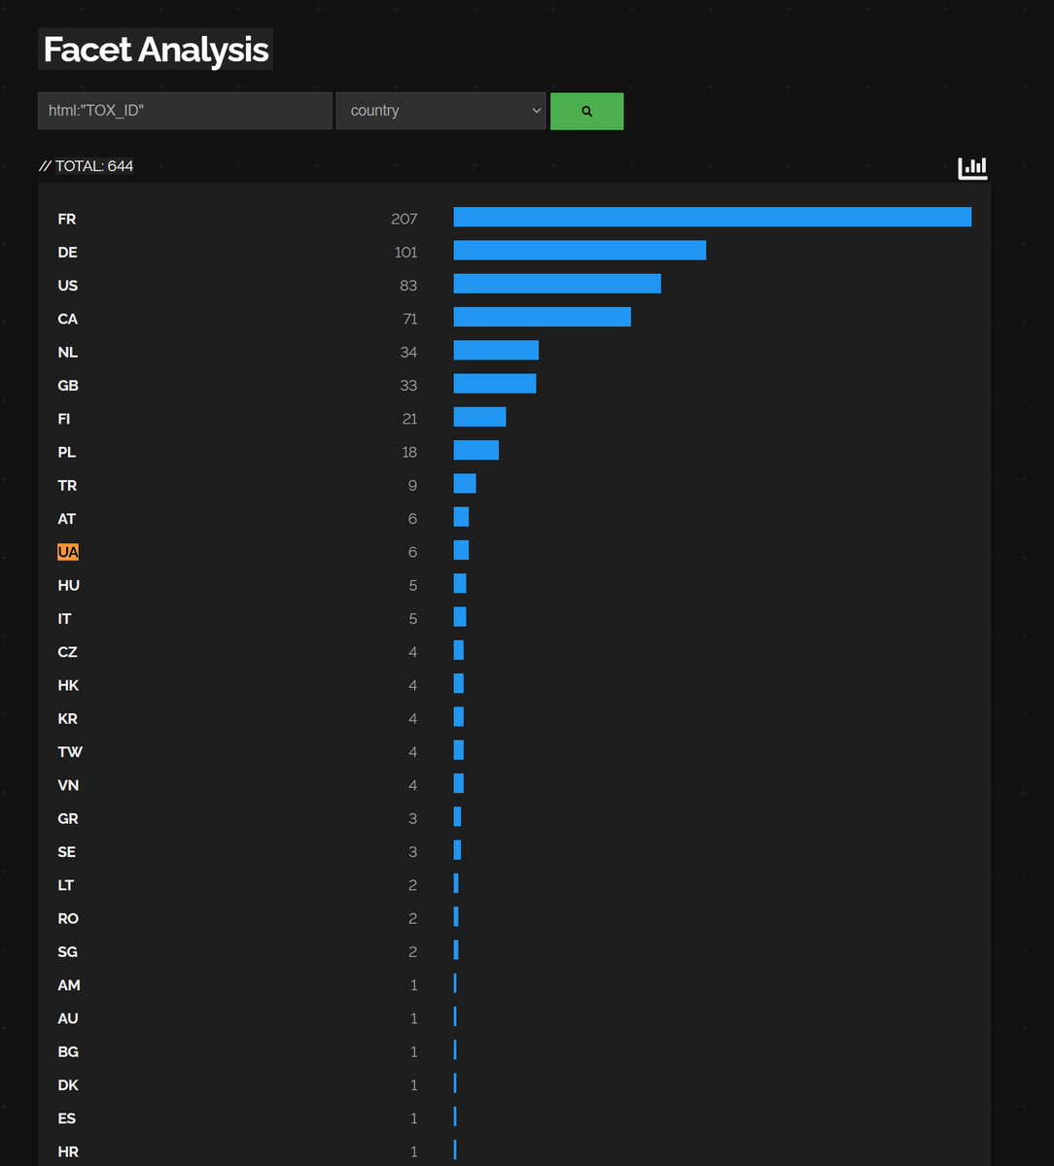The height and width of the screenshot is (1166, 1054).
Task: Click the FR bar in chart
Action: (713, 217)
